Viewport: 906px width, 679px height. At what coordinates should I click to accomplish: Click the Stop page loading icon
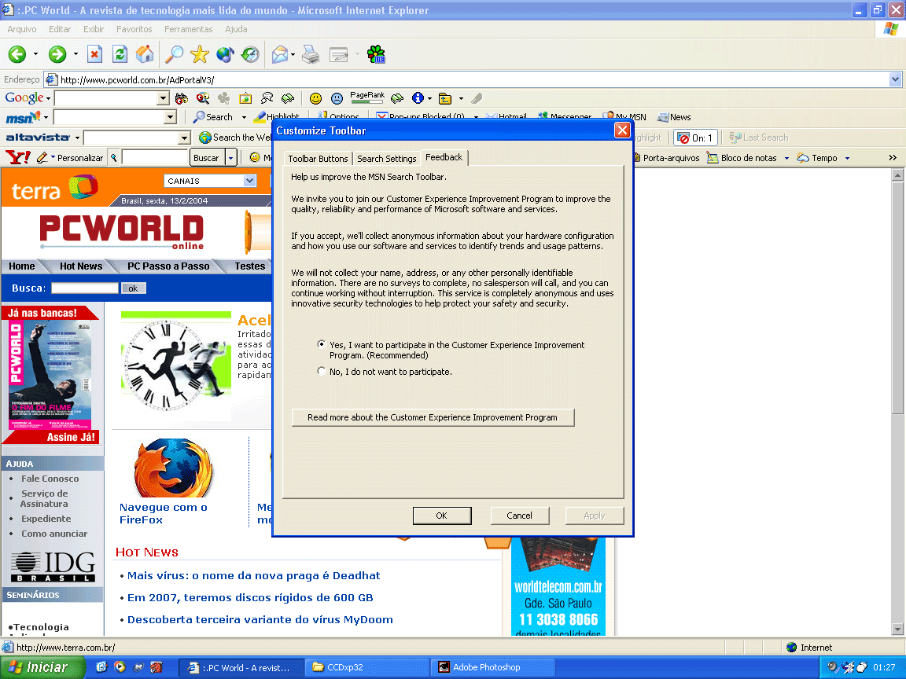(94, 54)
